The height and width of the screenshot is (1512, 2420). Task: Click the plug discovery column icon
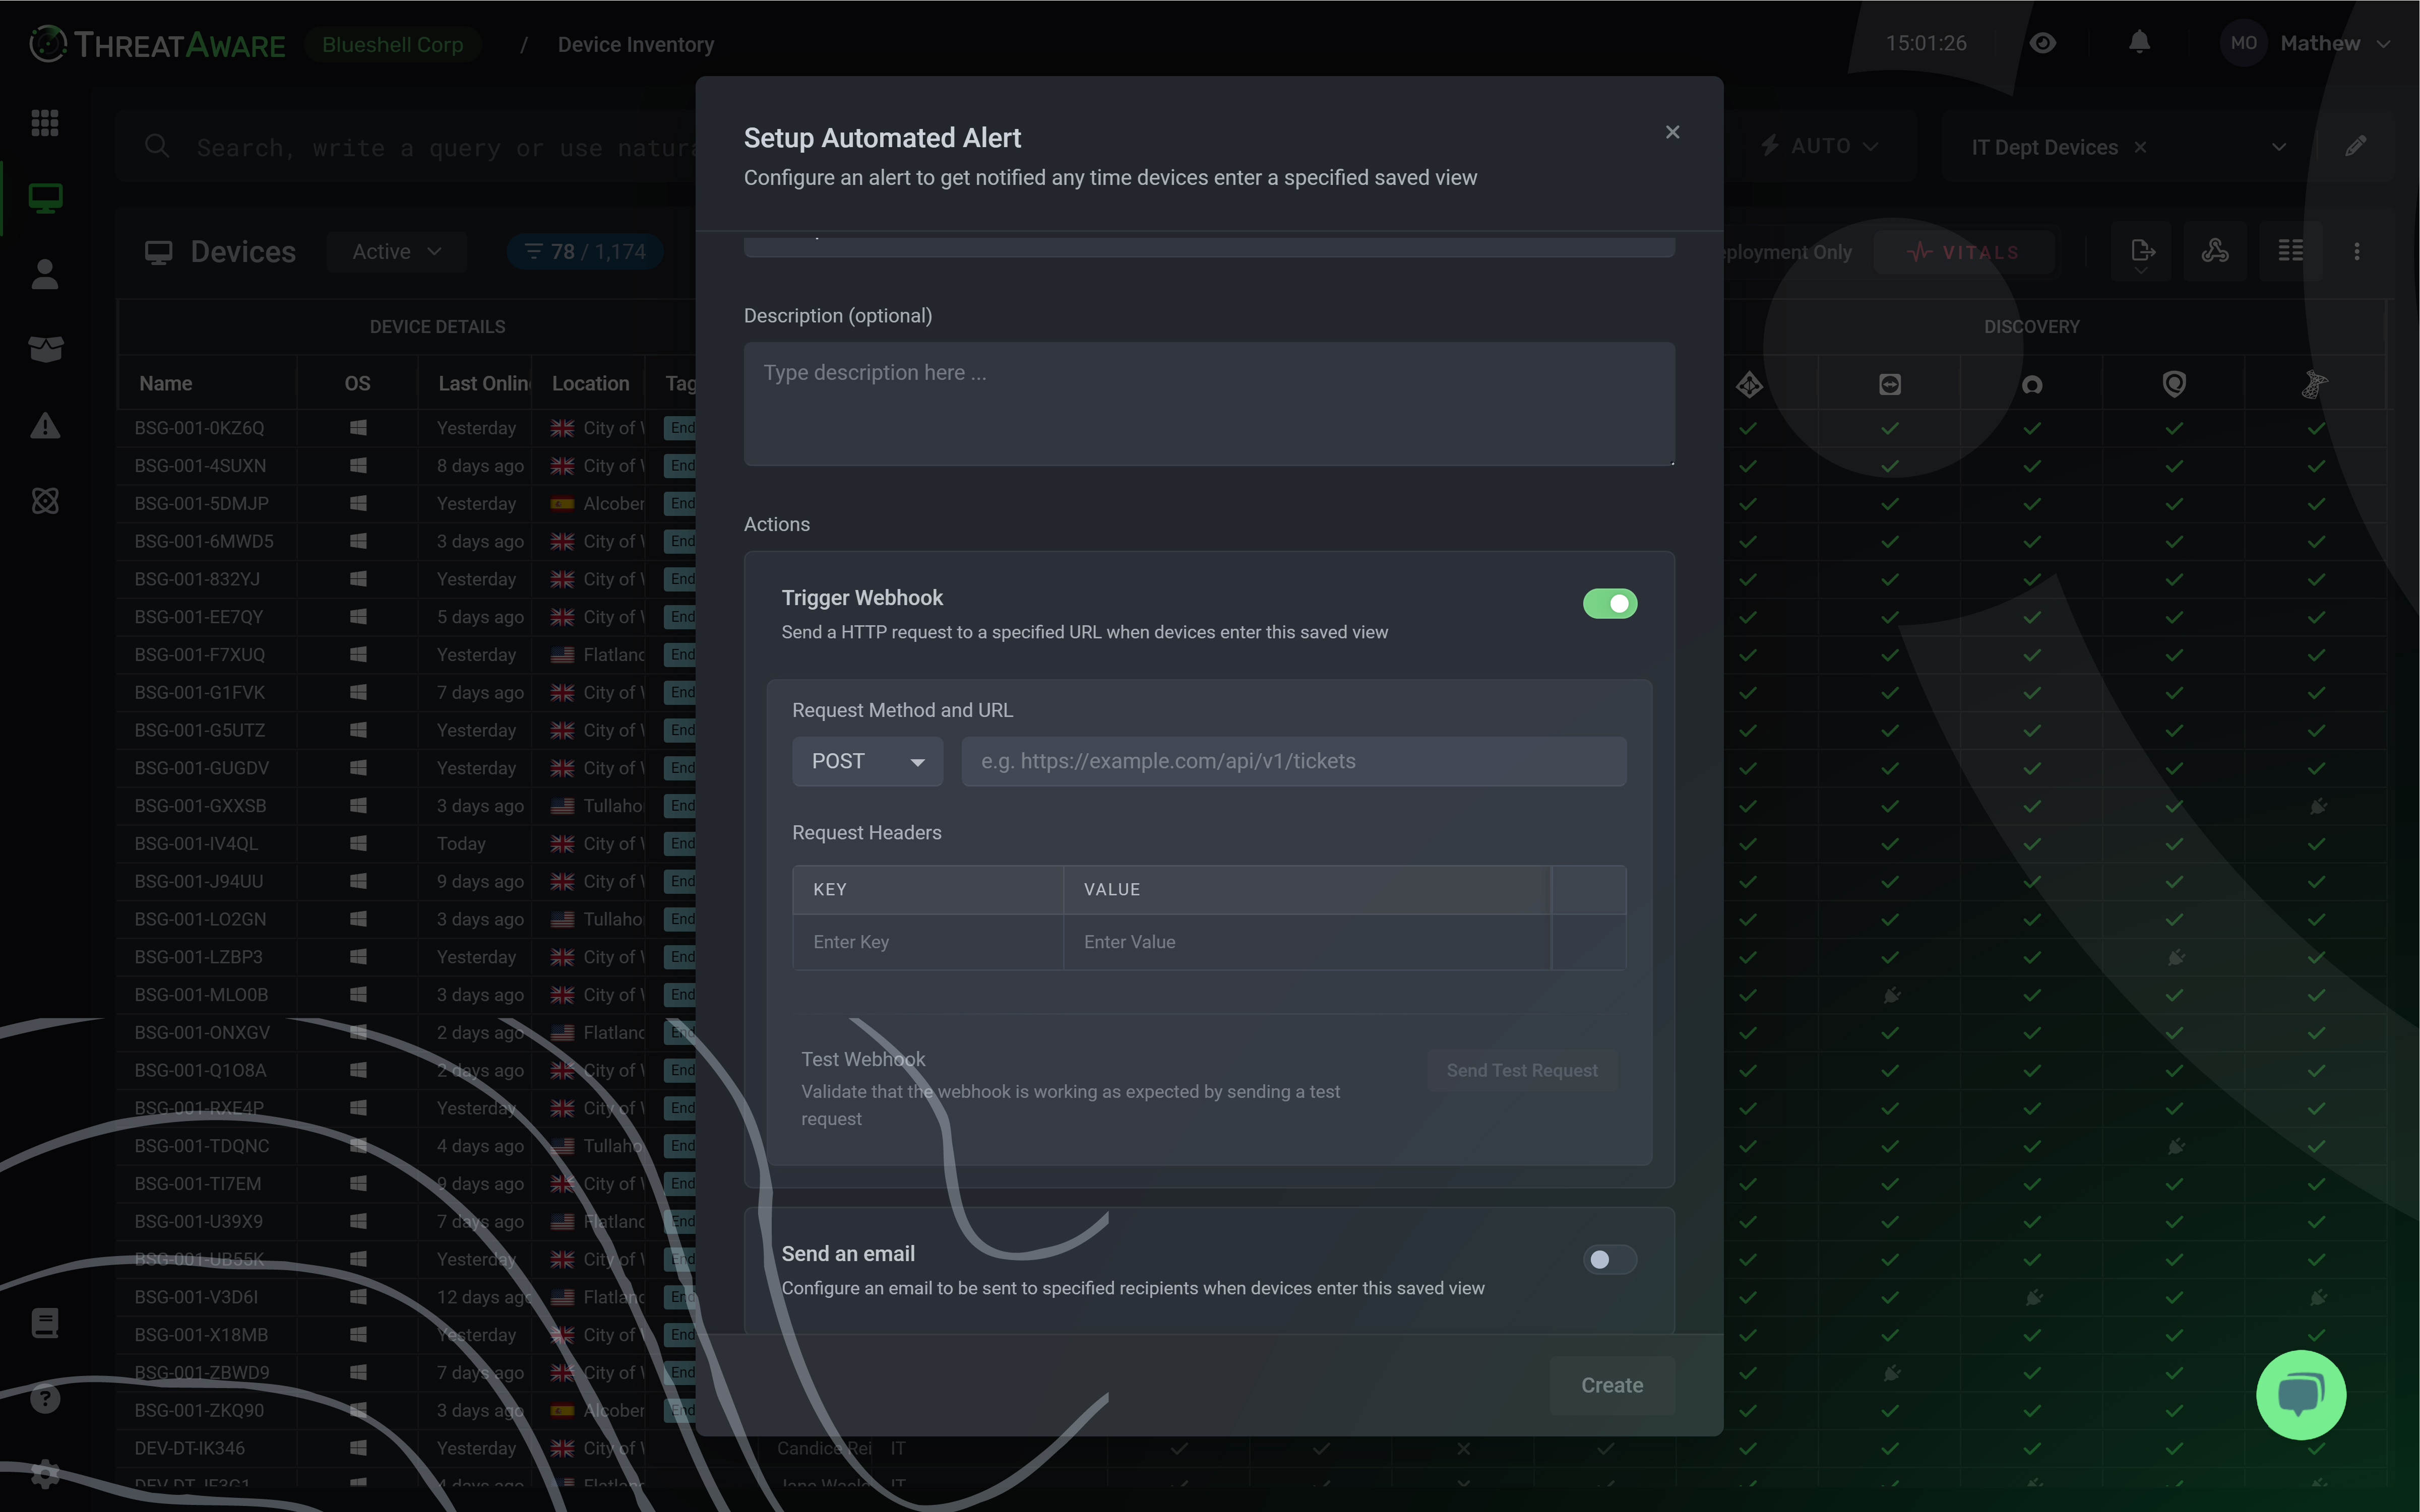coord(2314,384)
